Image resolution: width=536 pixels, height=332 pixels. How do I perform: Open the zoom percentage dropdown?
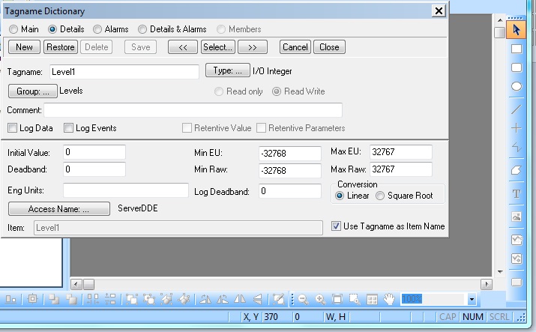[471, 299]
